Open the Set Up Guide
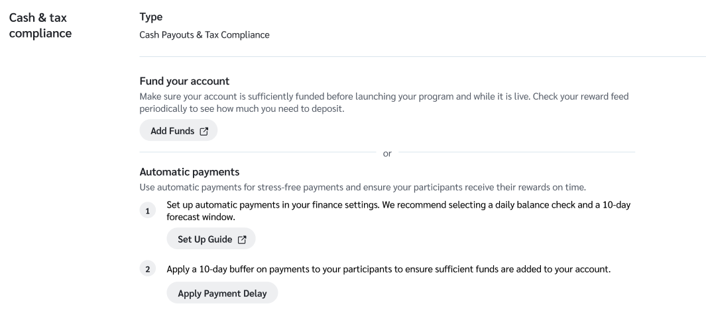 coord(210,239)
